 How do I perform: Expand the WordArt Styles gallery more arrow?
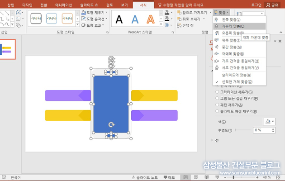[x=161, y=25]
